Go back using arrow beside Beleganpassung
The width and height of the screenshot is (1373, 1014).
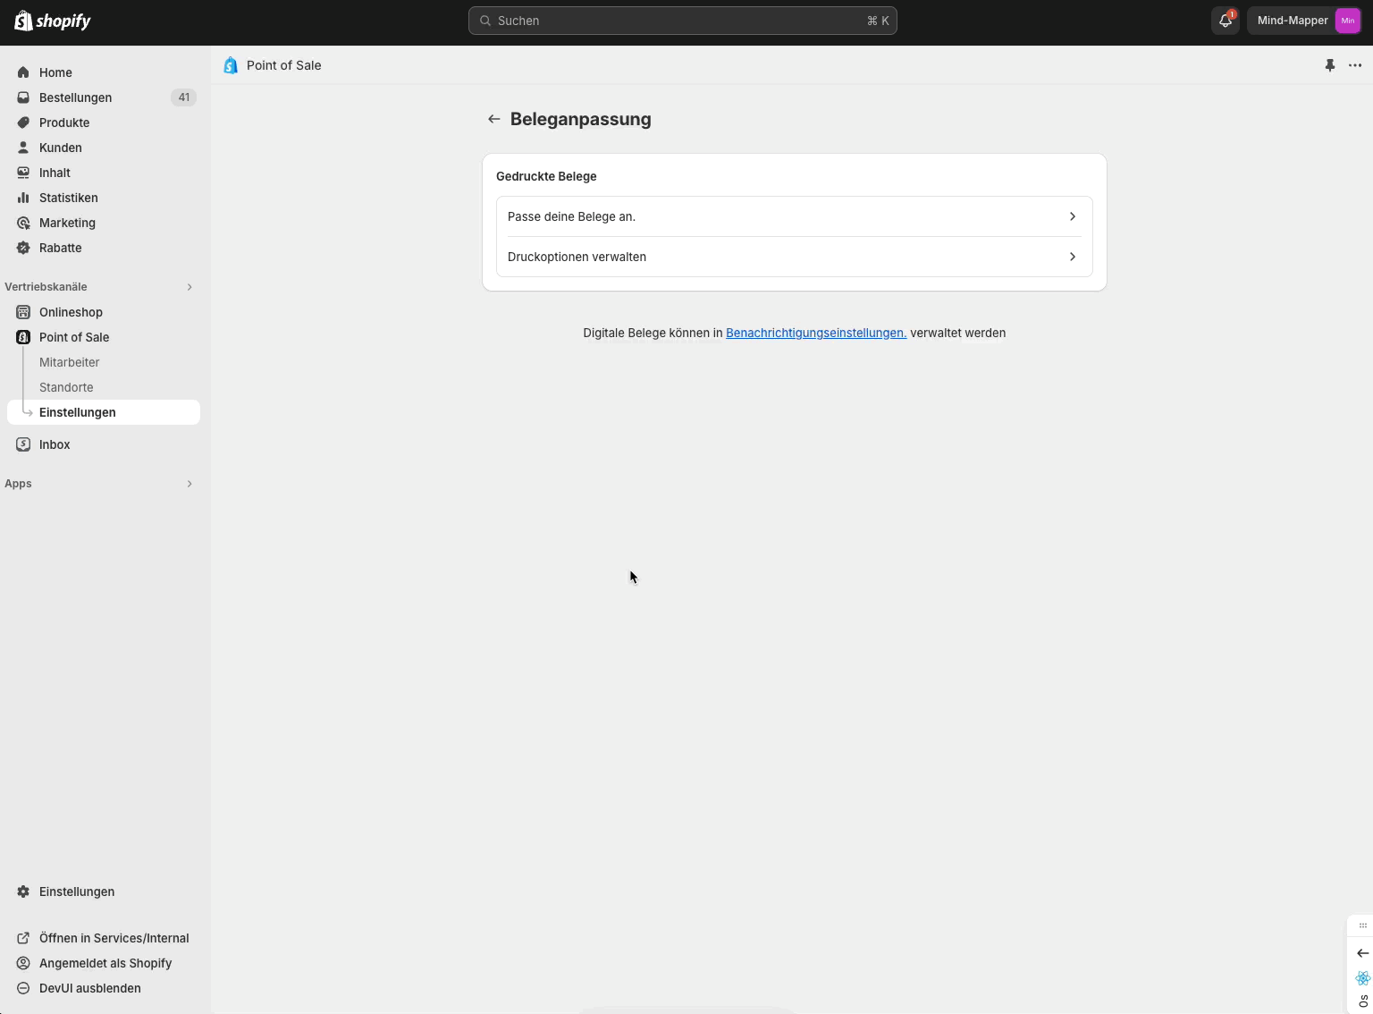(493, 119)
